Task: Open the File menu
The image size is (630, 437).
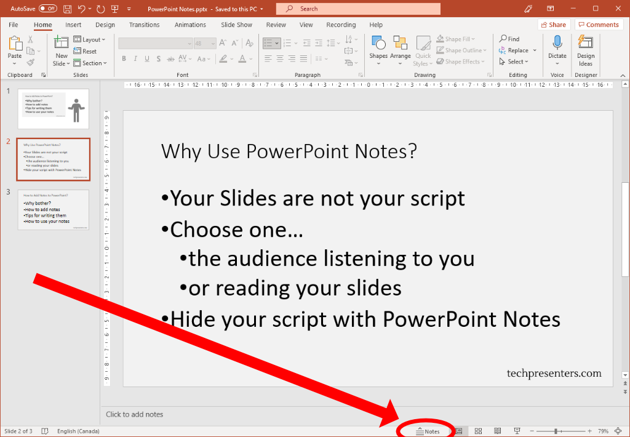Action: (x=14, y=25)
